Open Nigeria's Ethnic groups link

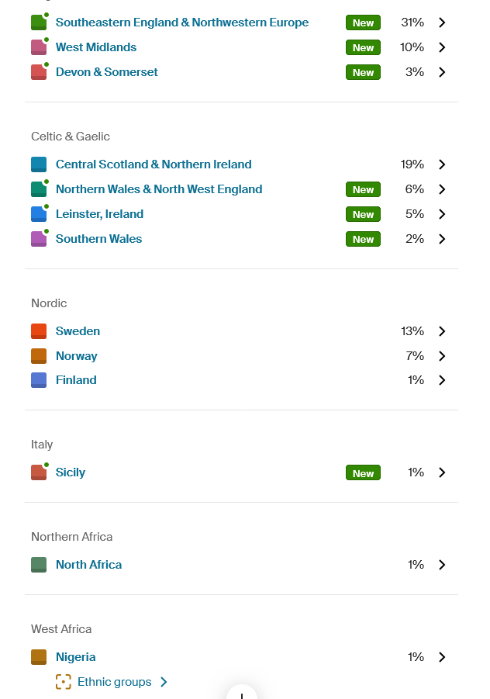(x=114, y=682)
